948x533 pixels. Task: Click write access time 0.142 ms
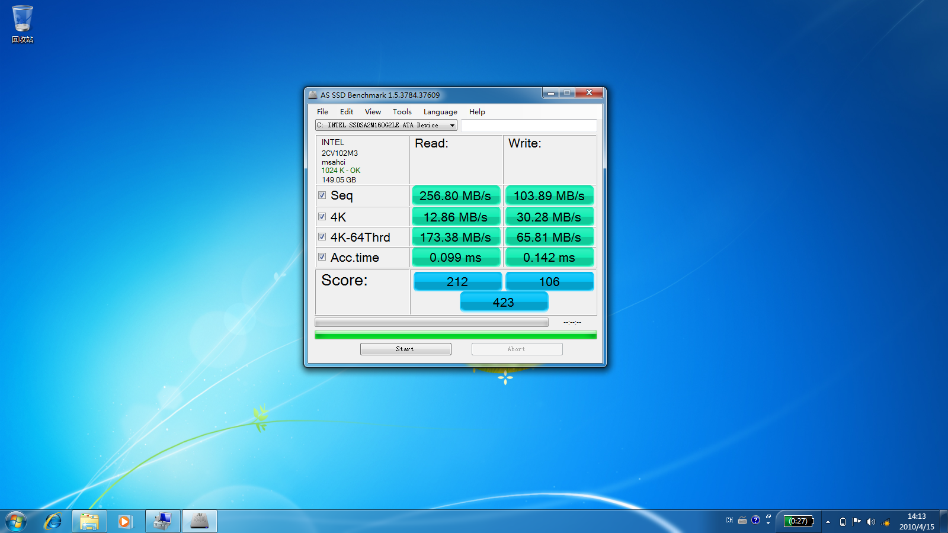(x=549, y=257)
